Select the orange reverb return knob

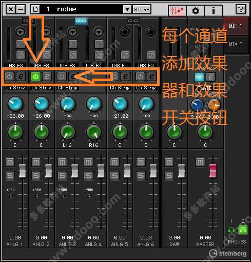click(214, 105)
